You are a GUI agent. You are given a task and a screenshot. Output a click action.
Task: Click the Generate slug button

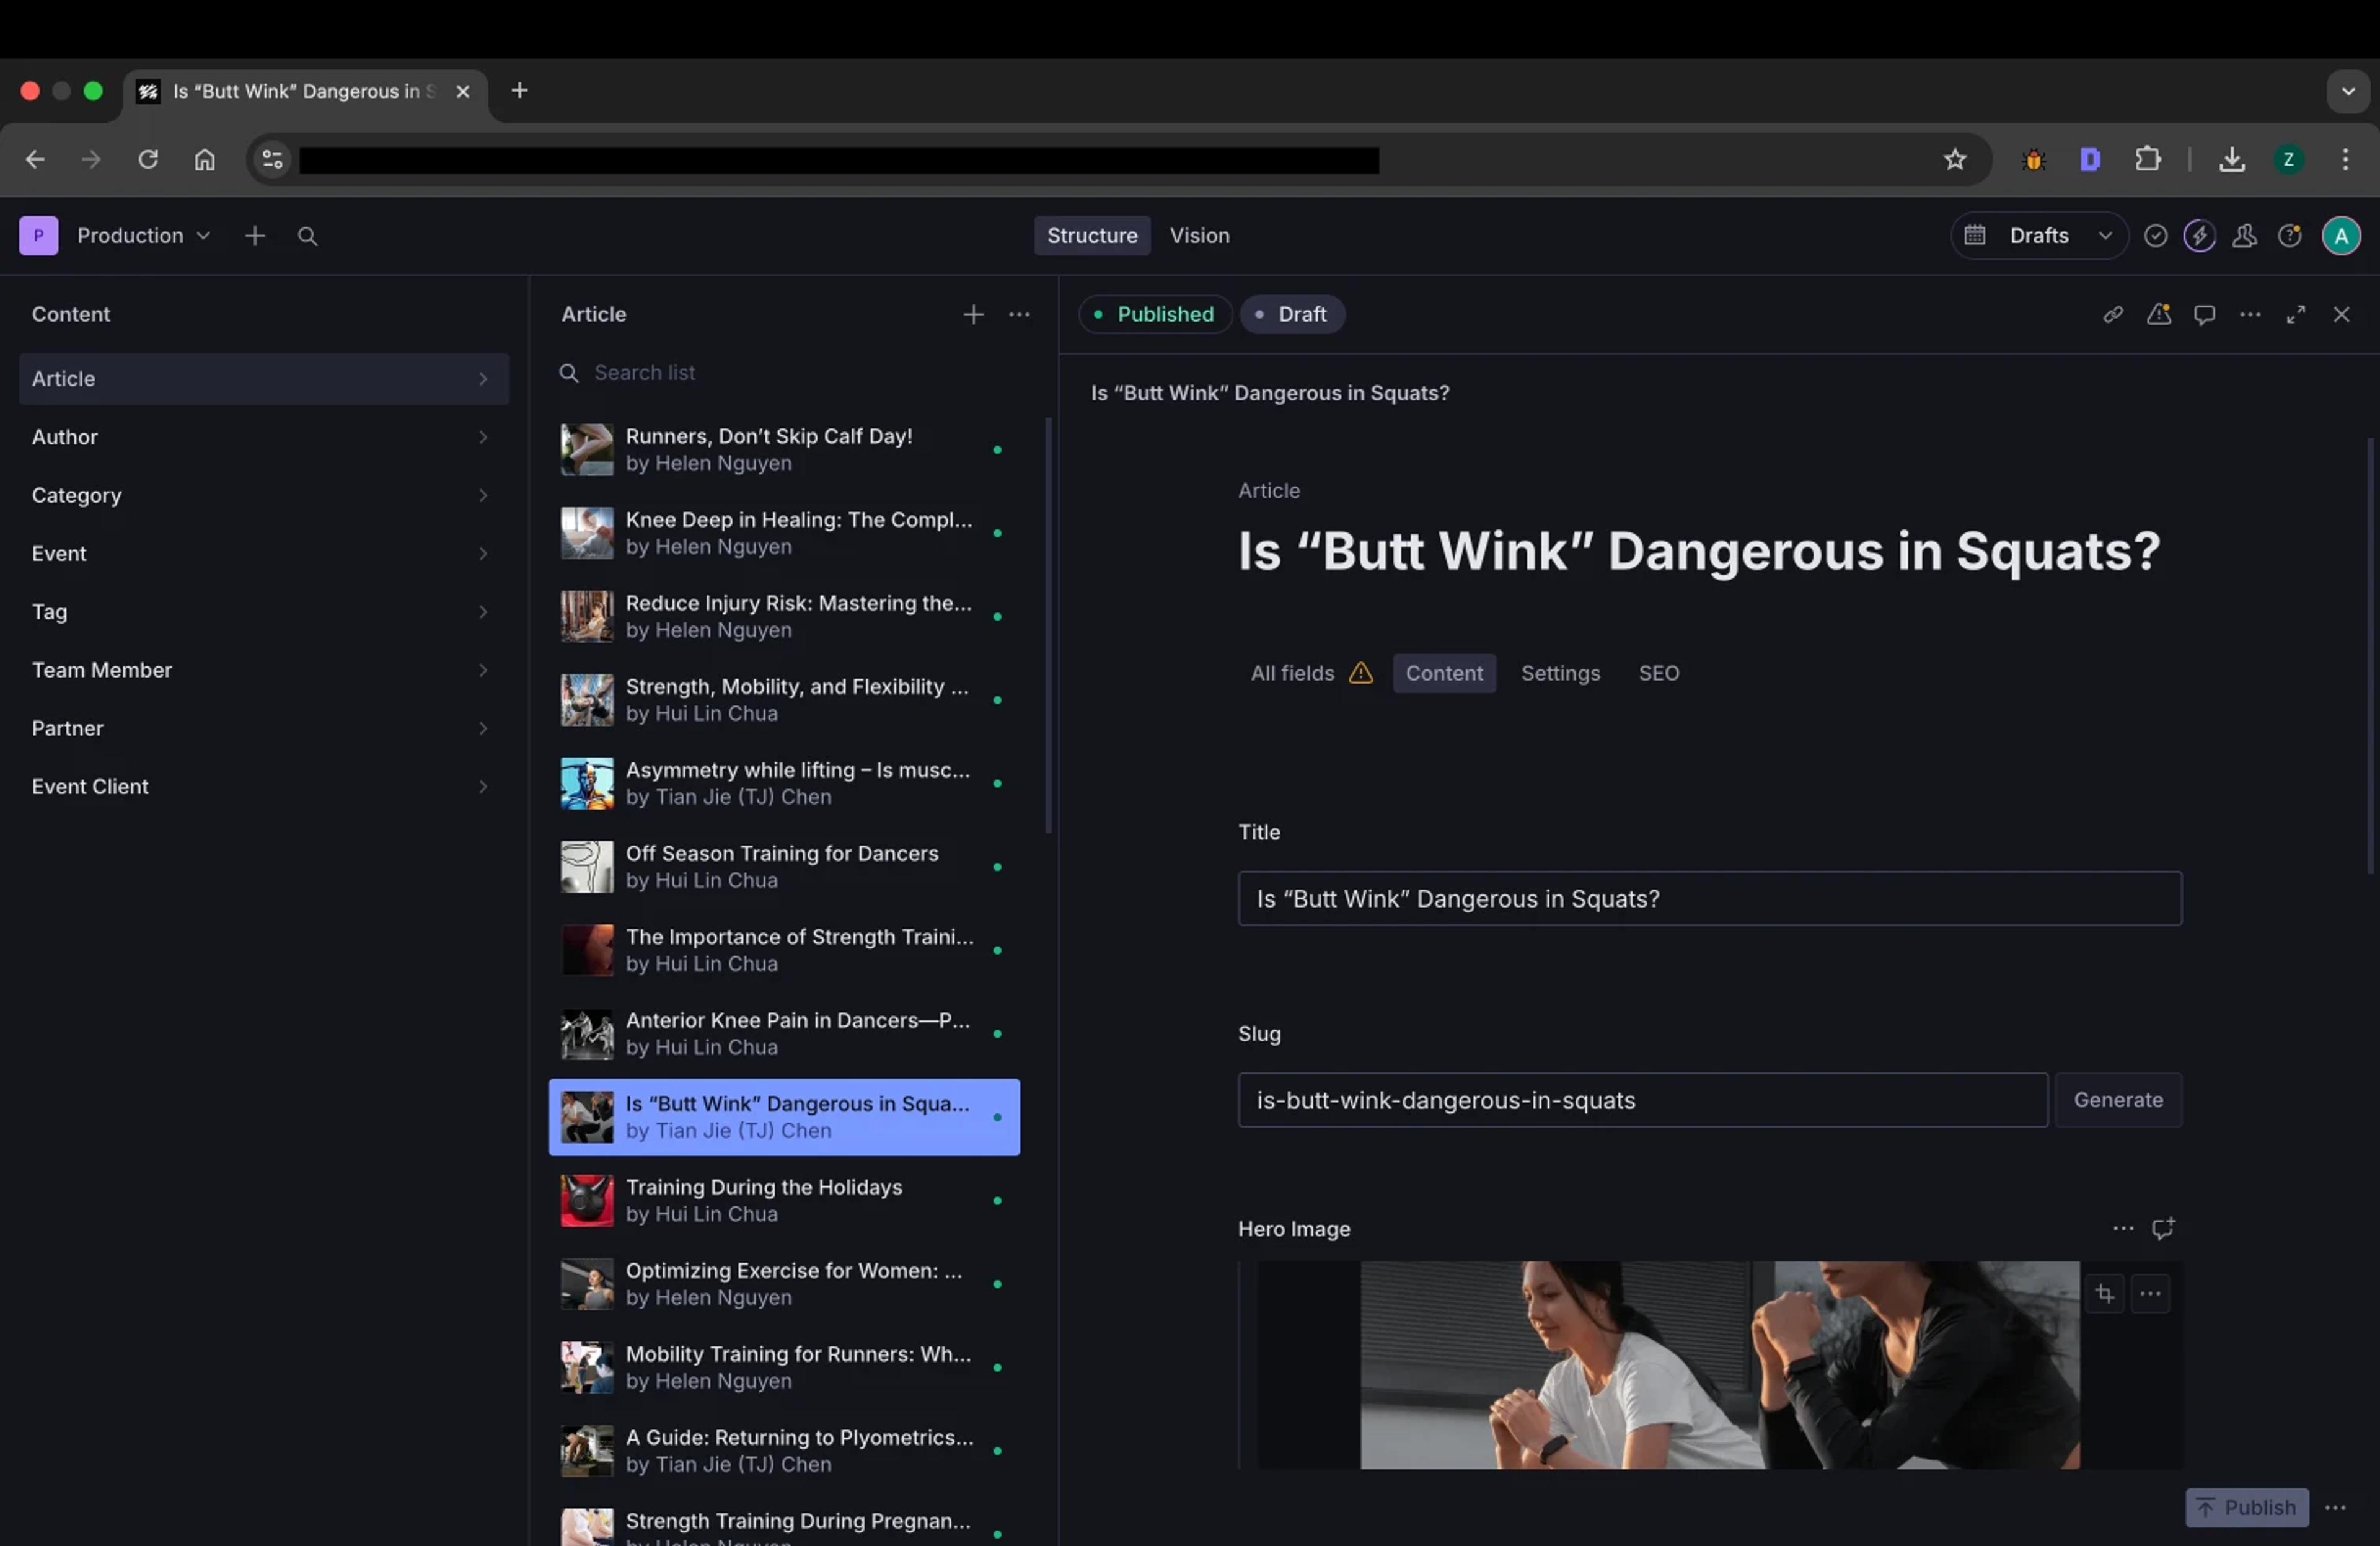point(2118,1100)
